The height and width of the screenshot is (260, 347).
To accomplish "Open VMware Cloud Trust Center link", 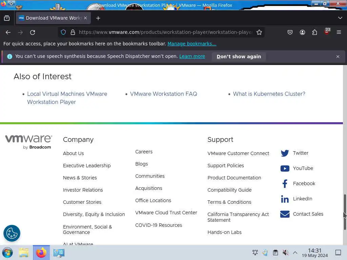I will coord(166,213).
